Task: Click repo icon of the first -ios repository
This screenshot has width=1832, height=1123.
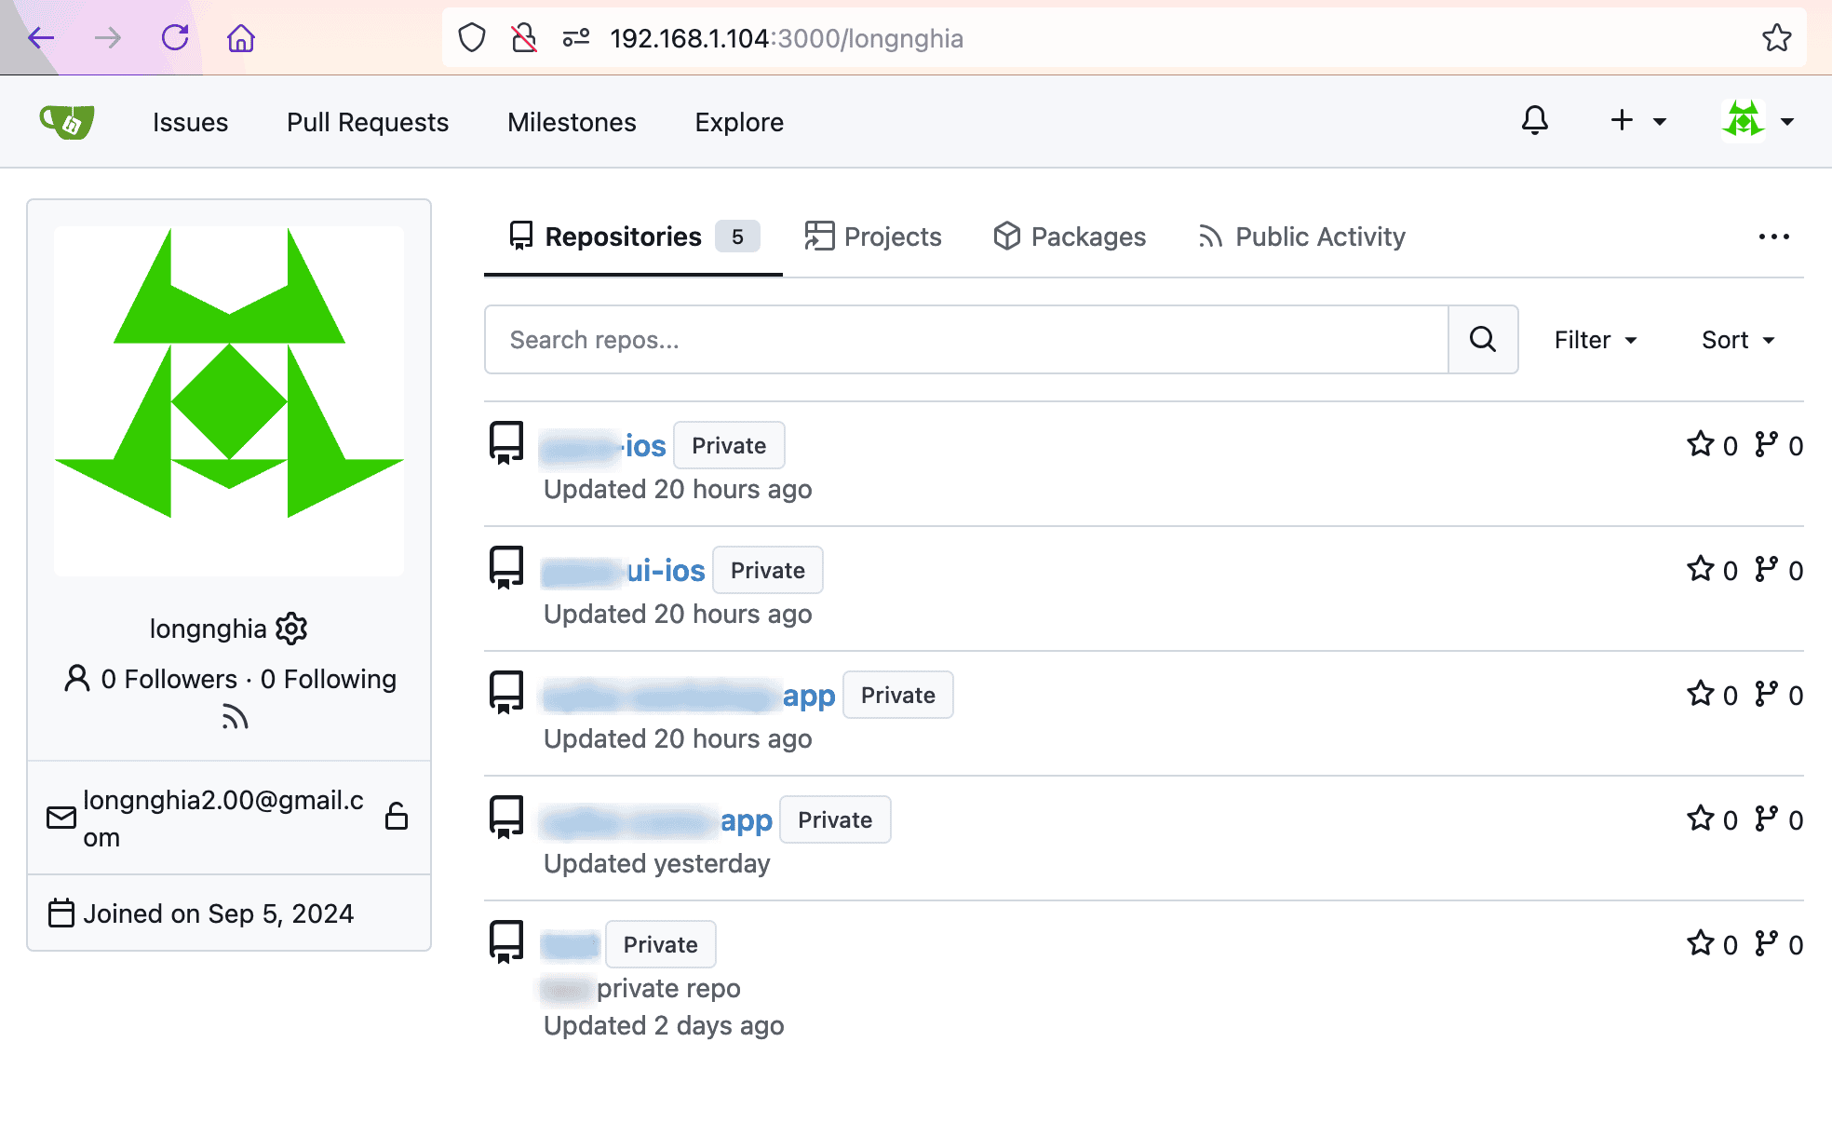Action: (x=506, y=442)
